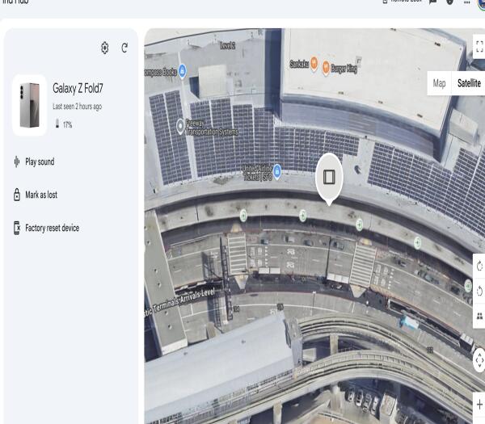Rotate the map clockwise

(x=479, y=266)
